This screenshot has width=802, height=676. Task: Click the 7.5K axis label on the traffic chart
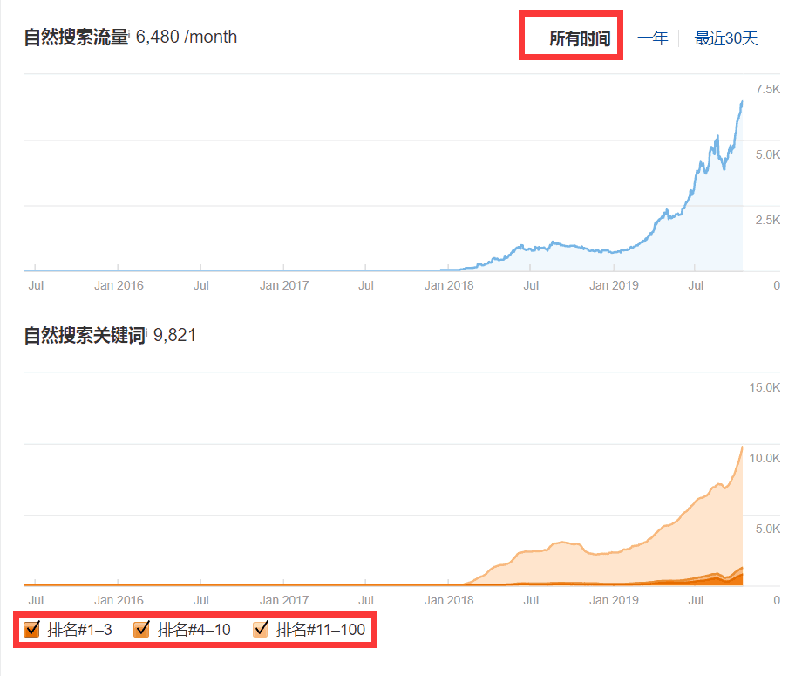767,88
